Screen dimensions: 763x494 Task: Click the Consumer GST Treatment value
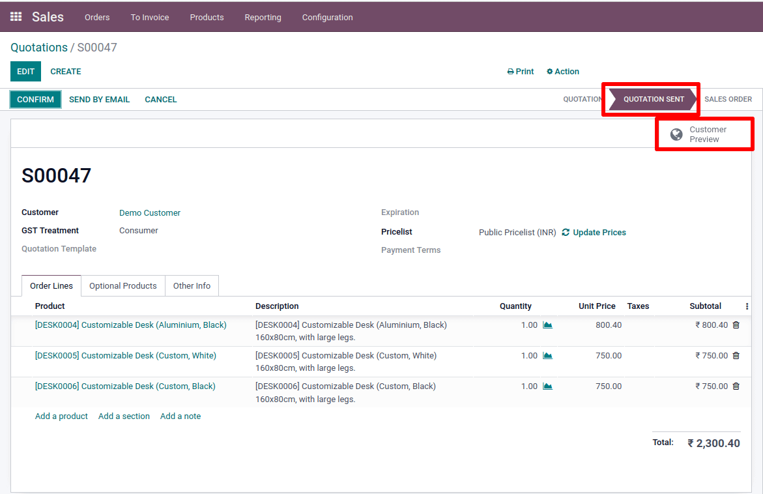click(x=139, y=231)
